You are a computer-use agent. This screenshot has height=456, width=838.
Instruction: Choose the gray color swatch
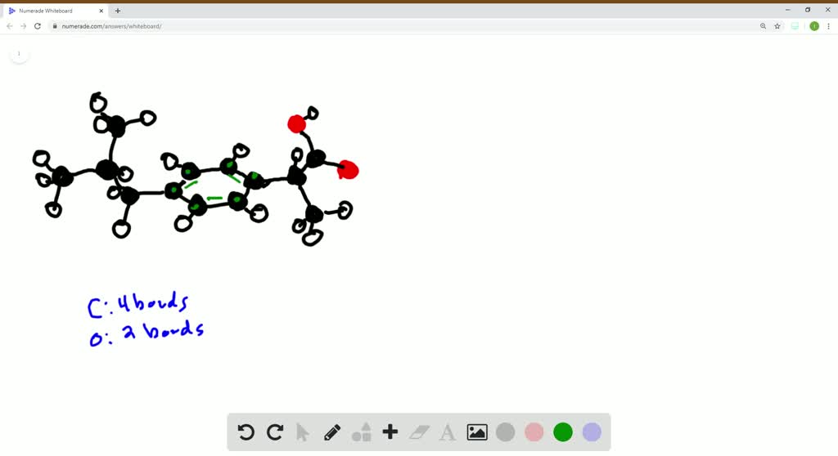(x=505, y=432)
